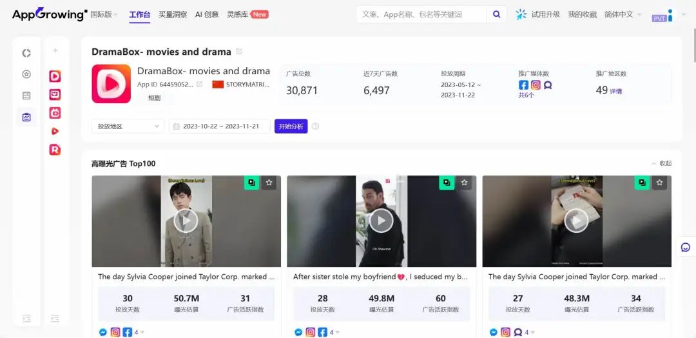Click the STORYMATRIX developer name
Image resolution: width=696 pixels, height=338 pixels.
(x=247, y=84)
